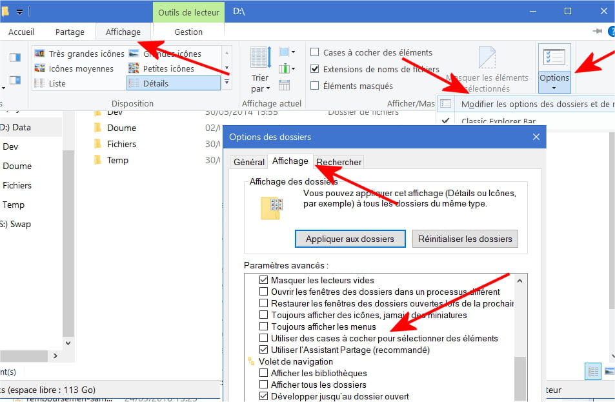Click Masquer les éléments sélectionnés icon

[487, 57]
